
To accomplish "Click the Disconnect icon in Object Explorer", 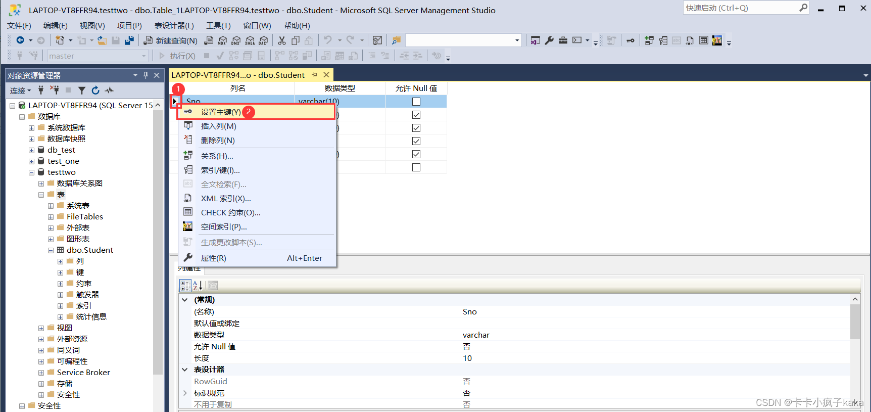I will (55, 90).
